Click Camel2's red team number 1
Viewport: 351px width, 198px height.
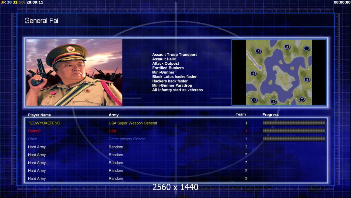tap(246, 131)
